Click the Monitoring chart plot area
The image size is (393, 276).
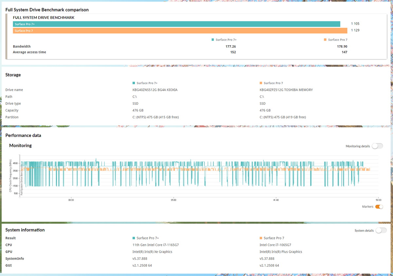pos(200,176)
